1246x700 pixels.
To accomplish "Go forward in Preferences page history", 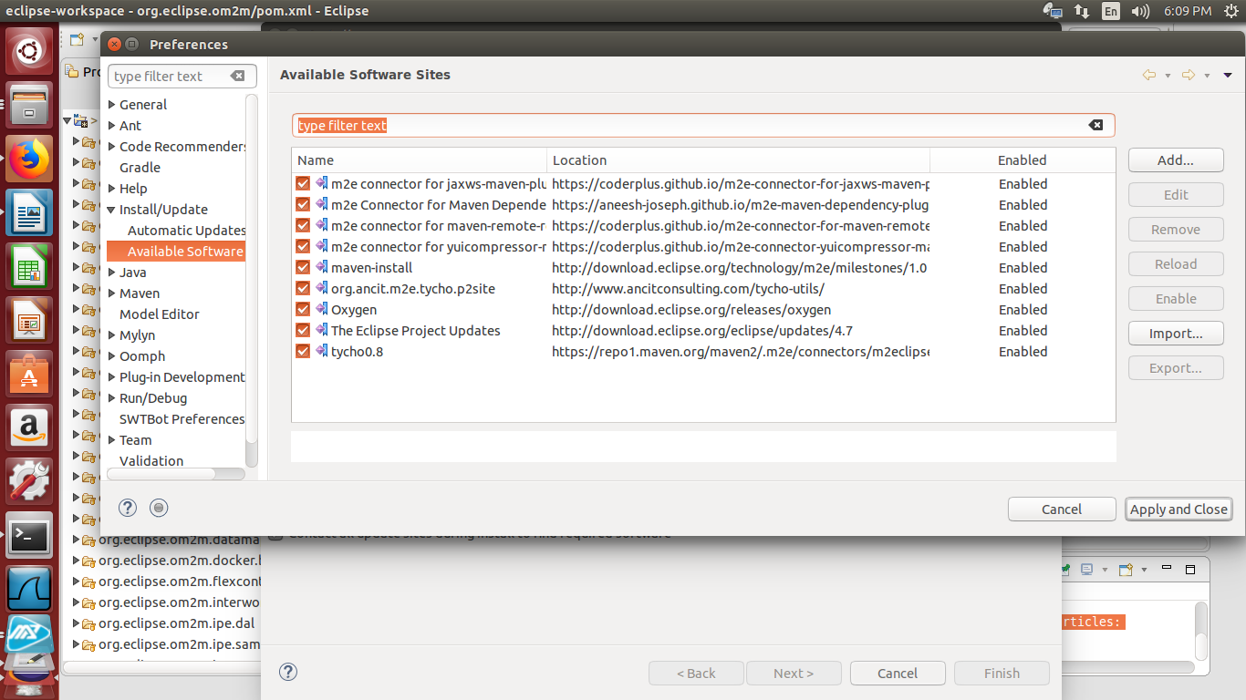I will click(x=1189, y=75).
